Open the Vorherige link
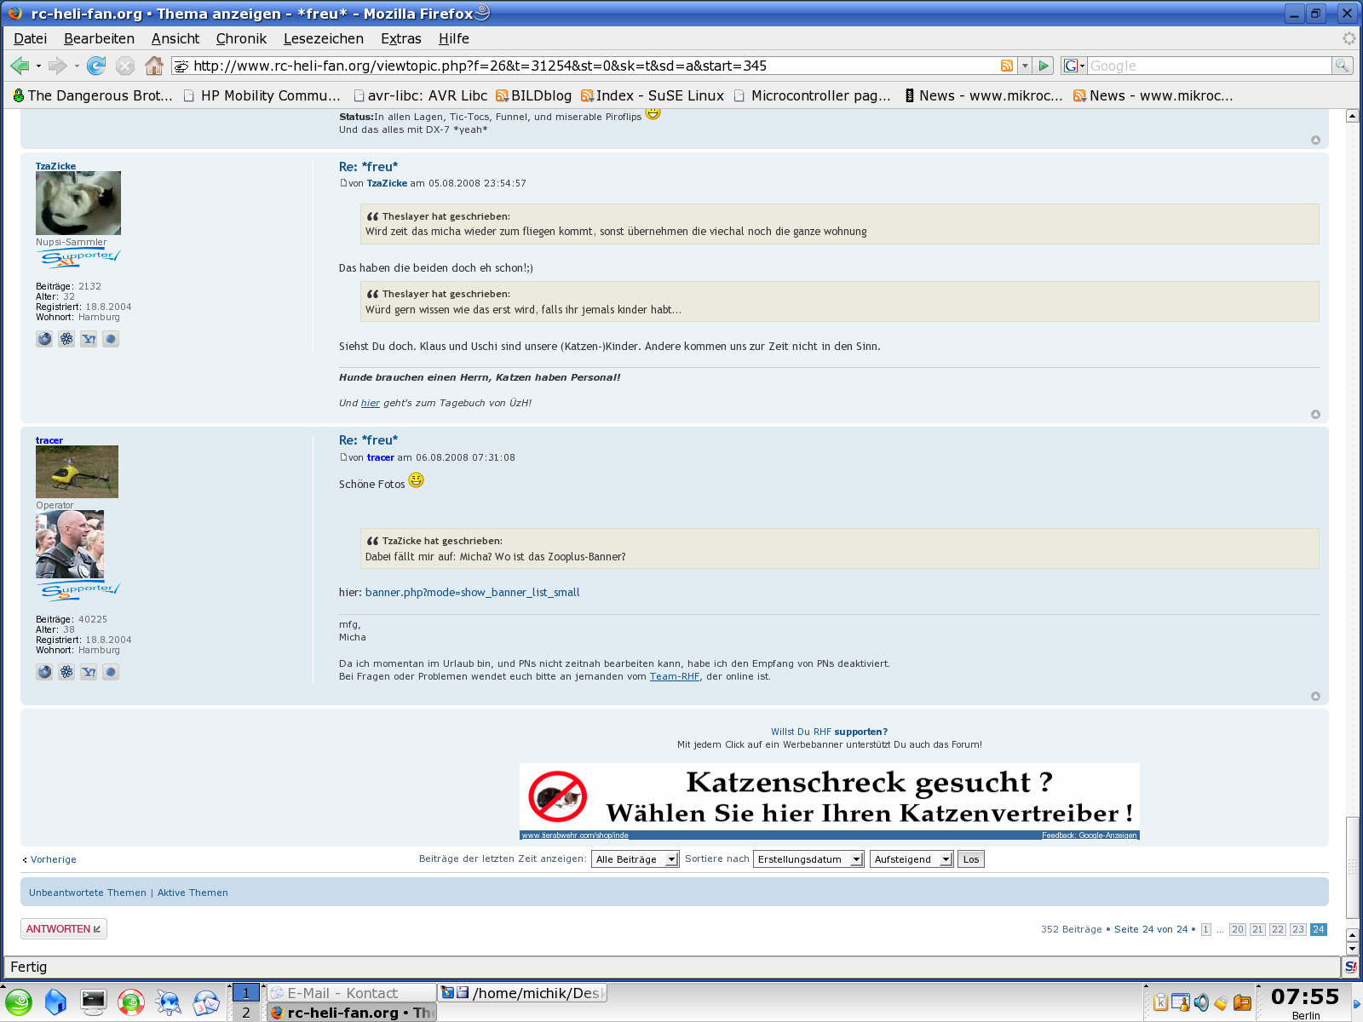The image size is (1363, 1022). pyautogui.click(x=53, y=859)
